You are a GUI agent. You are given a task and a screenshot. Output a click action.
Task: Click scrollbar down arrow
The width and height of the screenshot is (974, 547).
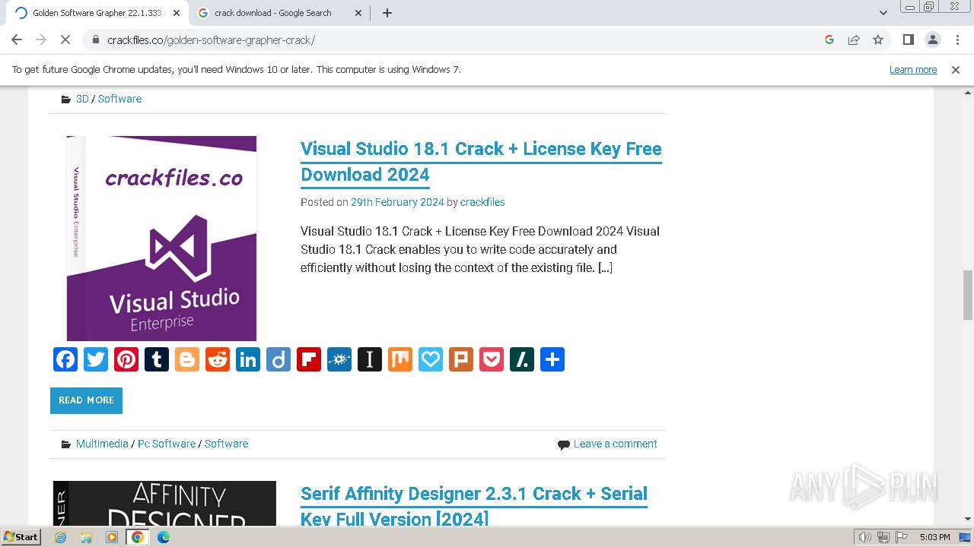[x=968, y=519]
